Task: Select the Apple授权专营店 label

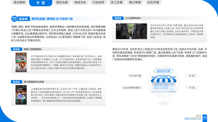Action: click(132, 88)
